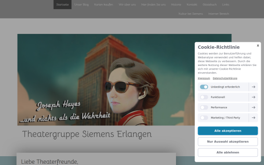Expand details arrow for Marketing / Third Party

point(253,117)
